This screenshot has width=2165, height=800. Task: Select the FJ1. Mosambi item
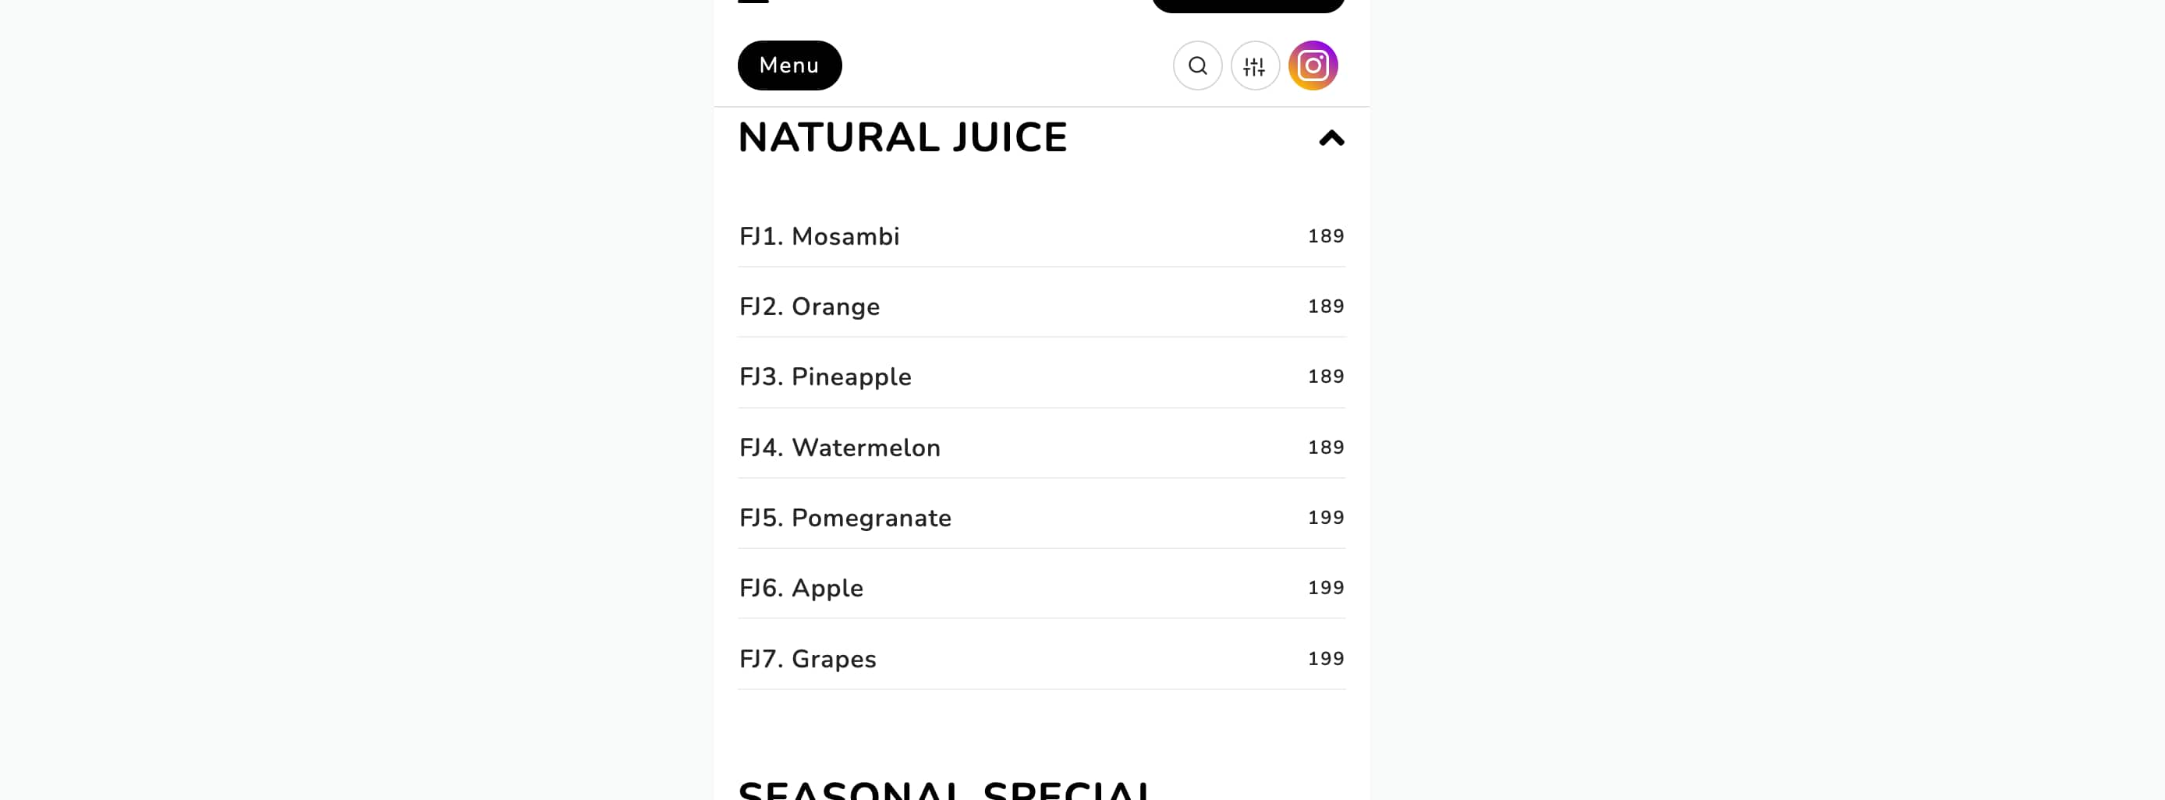pos(820,237)
